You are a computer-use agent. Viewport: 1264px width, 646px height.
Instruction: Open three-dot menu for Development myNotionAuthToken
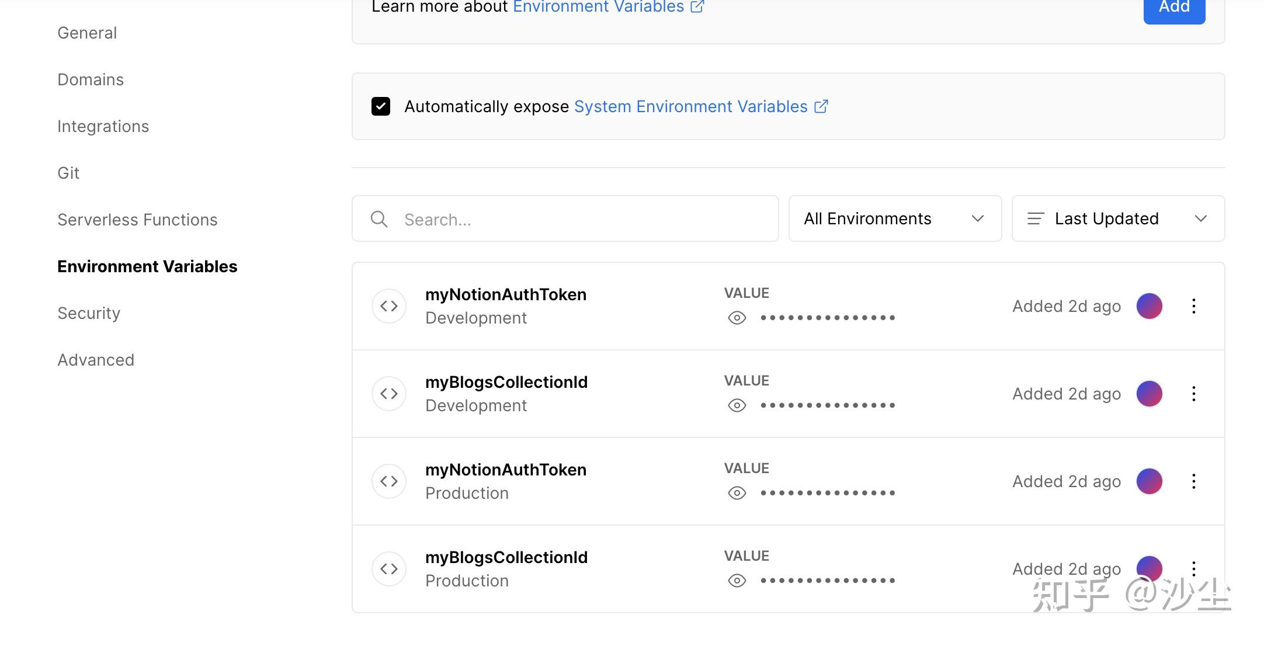pos(1194,306)
